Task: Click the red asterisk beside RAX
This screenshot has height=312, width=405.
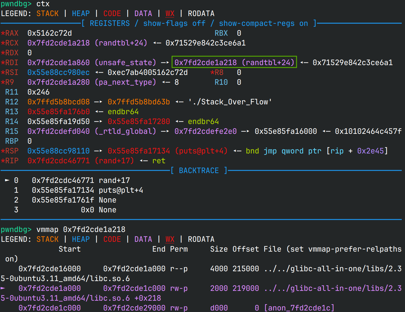Action: click(x=3, y=33)
